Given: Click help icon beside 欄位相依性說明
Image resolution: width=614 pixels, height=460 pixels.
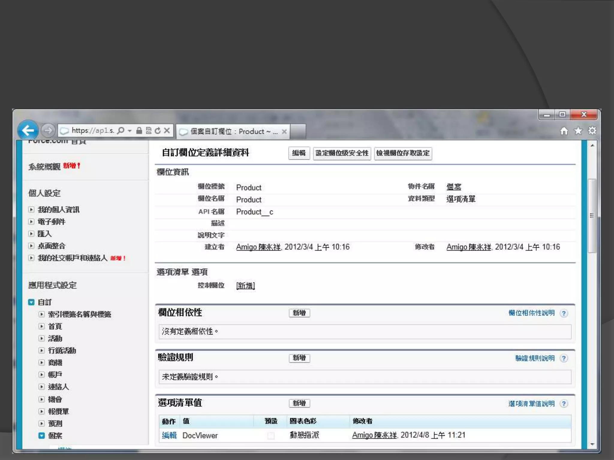Looking at the screenshot, I should [564, 313].
